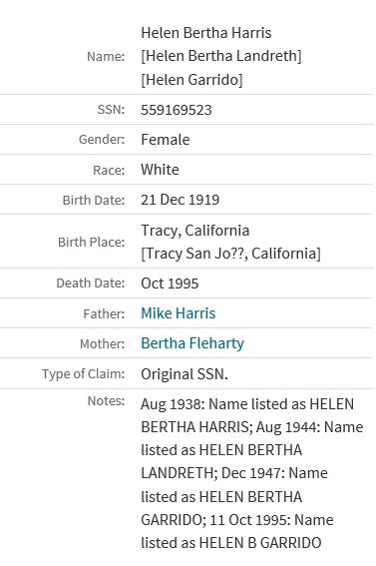Click the alternate name Helen Bertha Landreth
The width and height of the screenshot is (376, 566).
221,56
